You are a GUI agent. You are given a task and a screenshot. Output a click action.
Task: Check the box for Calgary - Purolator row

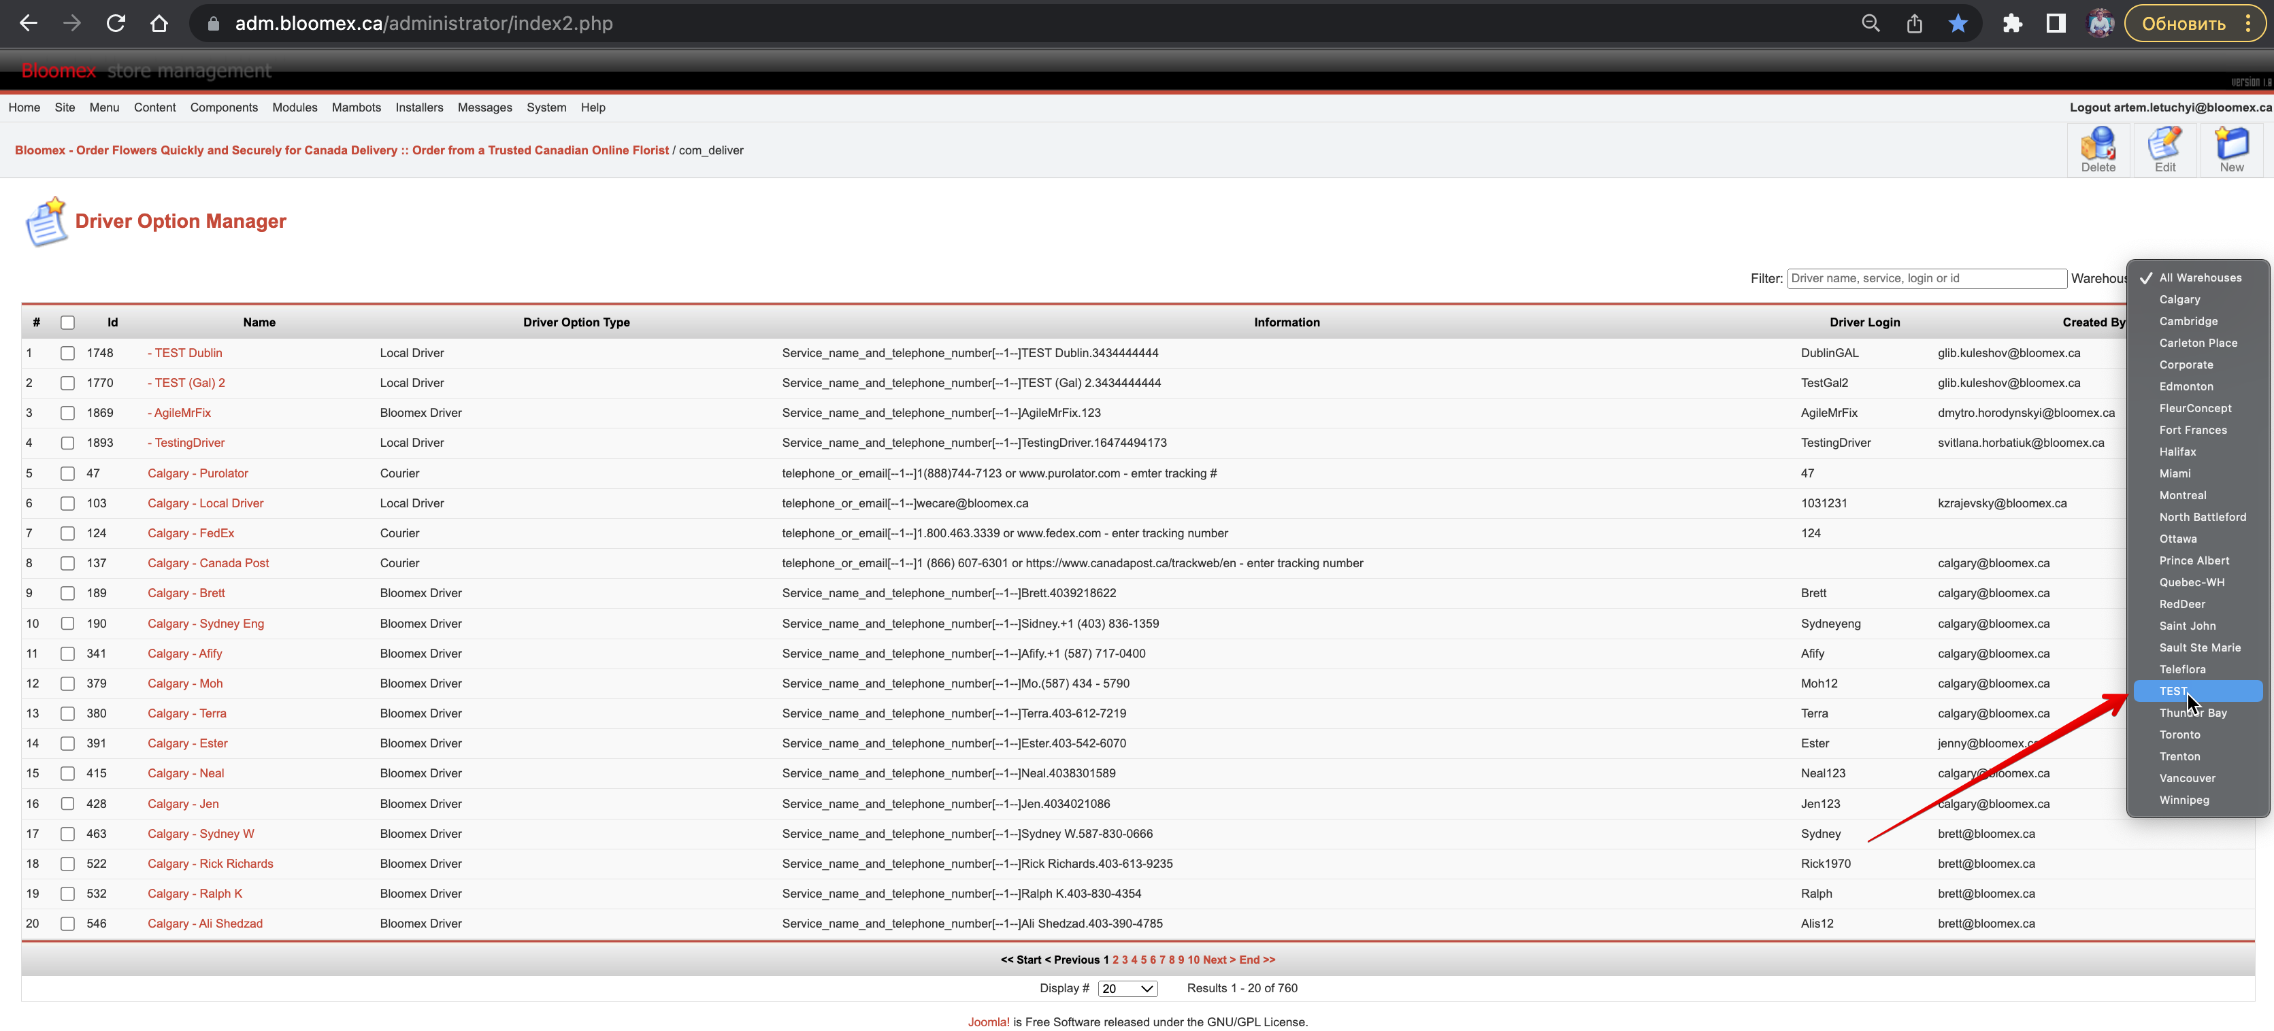click(67, 473)
